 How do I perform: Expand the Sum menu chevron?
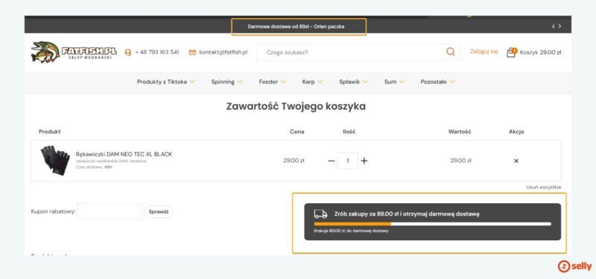(402, 82)
